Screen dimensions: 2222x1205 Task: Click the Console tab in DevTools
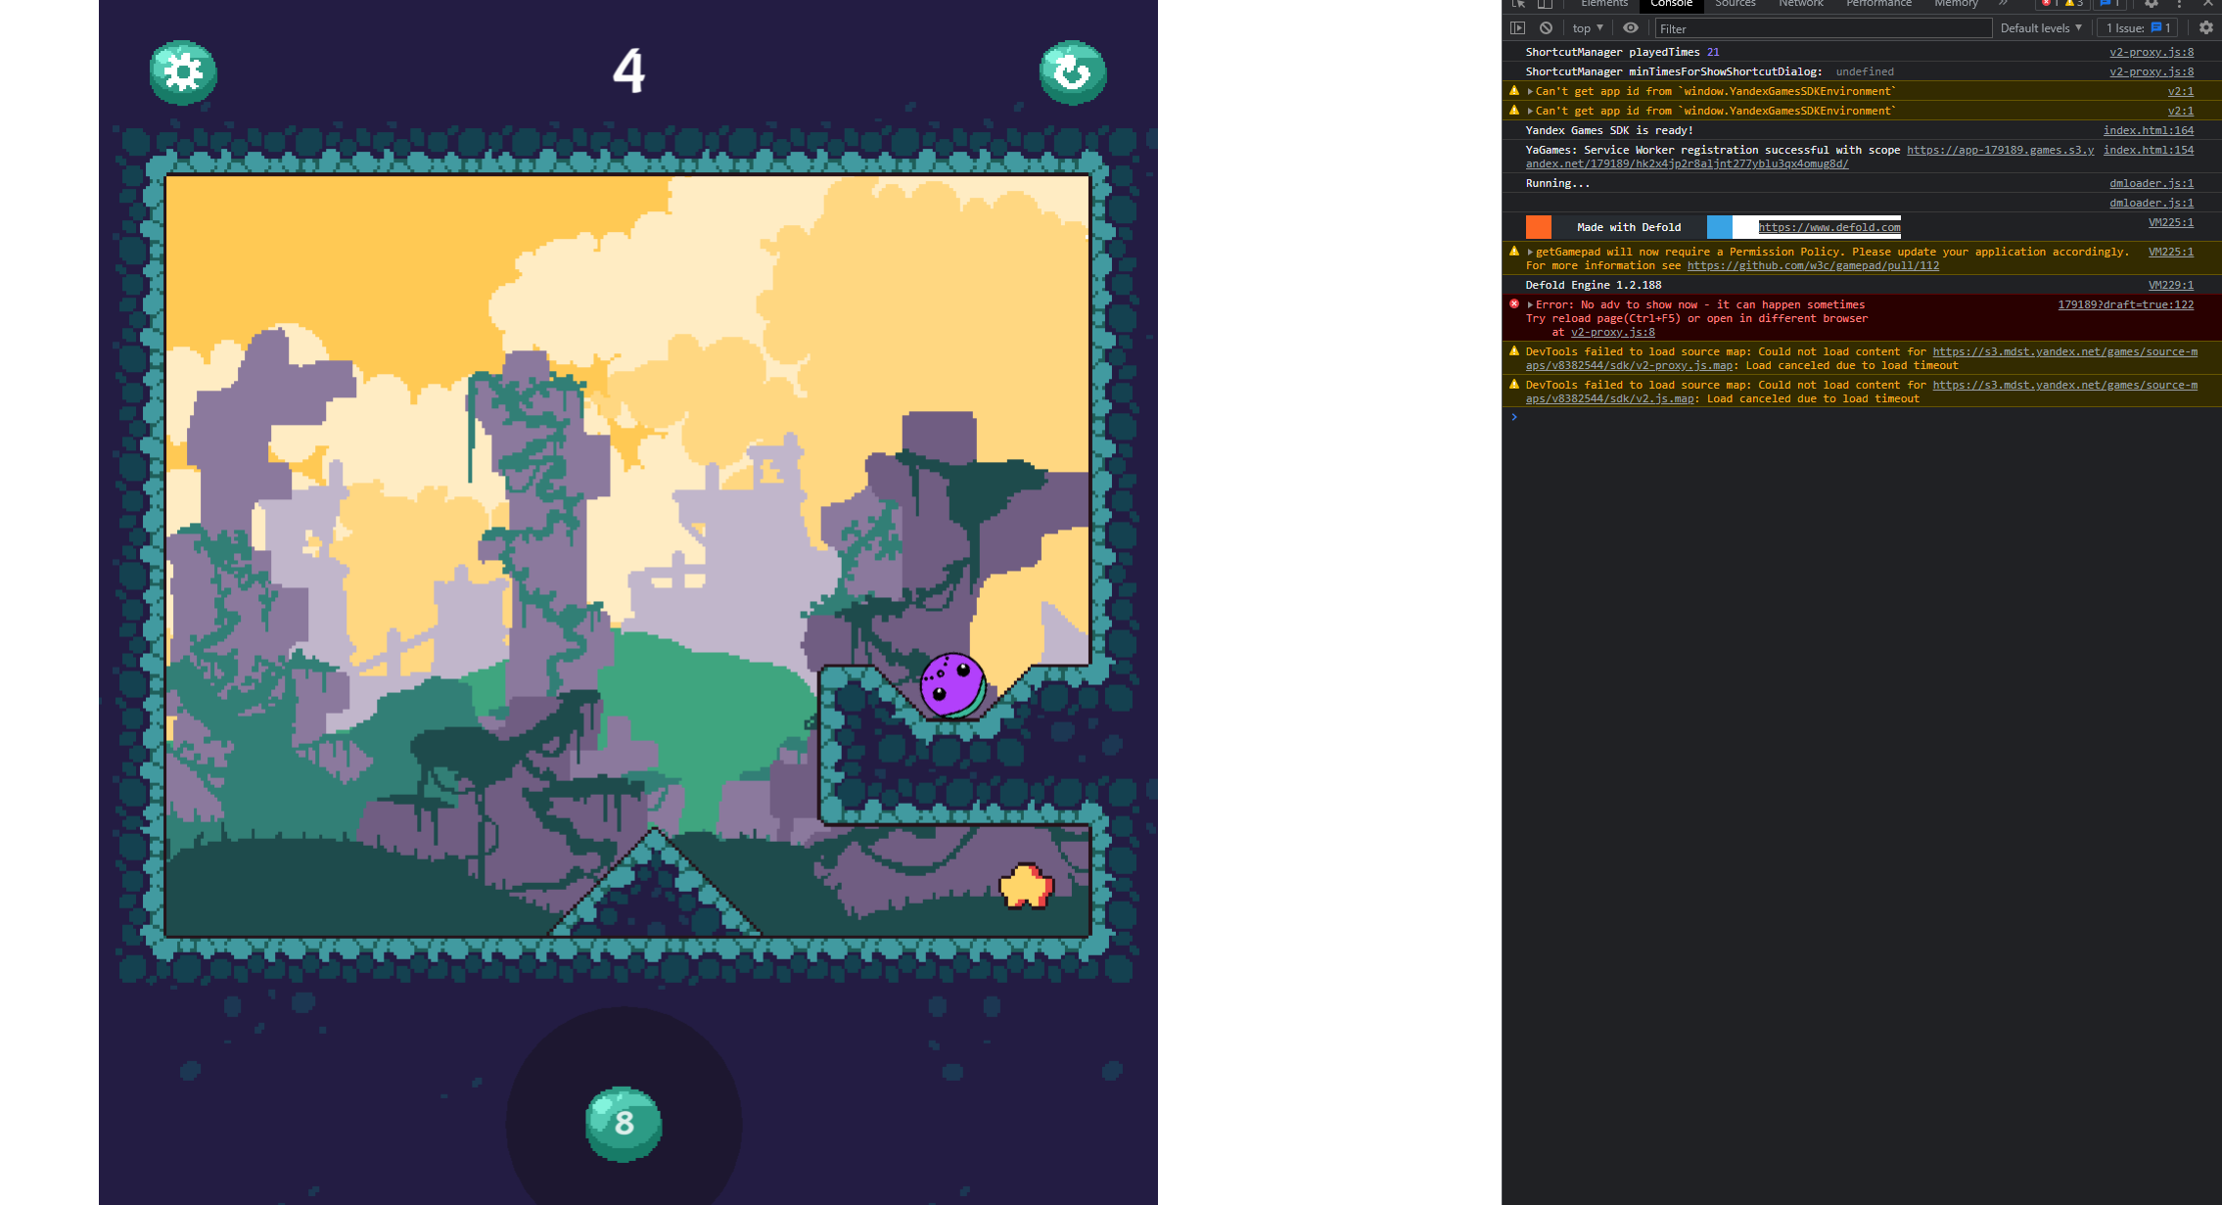click(x=1670, y=6)
